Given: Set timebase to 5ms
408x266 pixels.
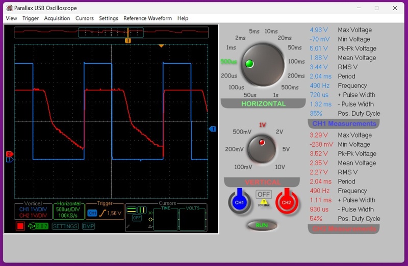Looking at the screenshot, I should [254, 31].
